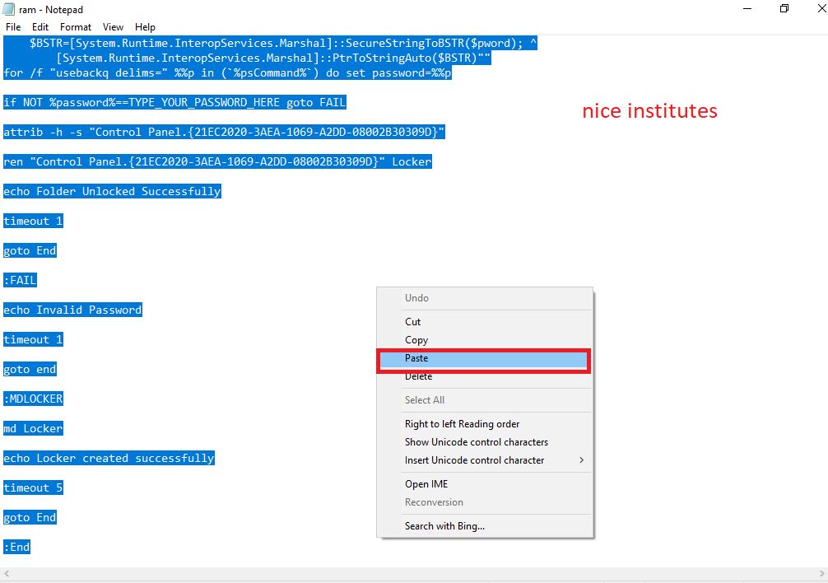Click the line 'echo Invalid Password'
Image resolution: width=828 pixels, height=583 pixels.
(73, 310)
